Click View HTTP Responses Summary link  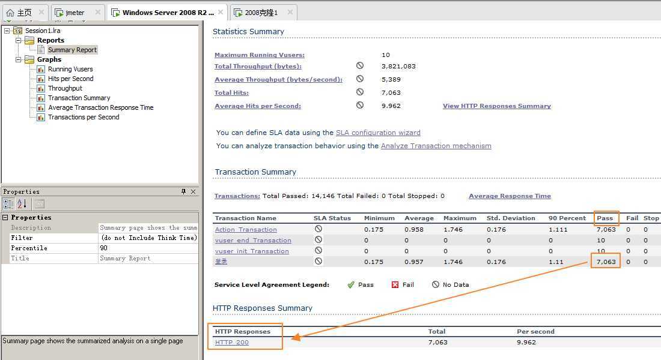click(x=496, y=106)
